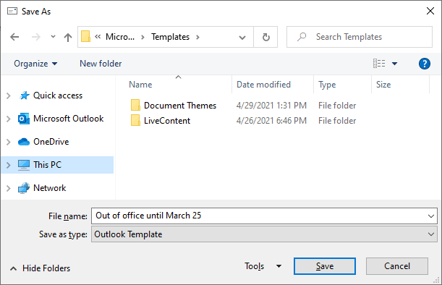Click the Save As window icon
442x285 pixels.
pos(12,12)
